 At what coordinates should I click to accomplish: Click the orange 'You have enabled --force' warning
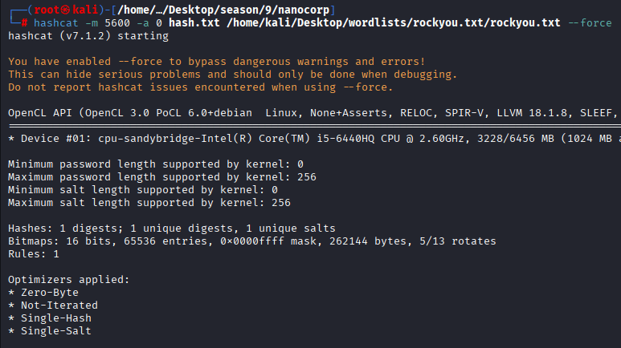(x=216, y=62)
